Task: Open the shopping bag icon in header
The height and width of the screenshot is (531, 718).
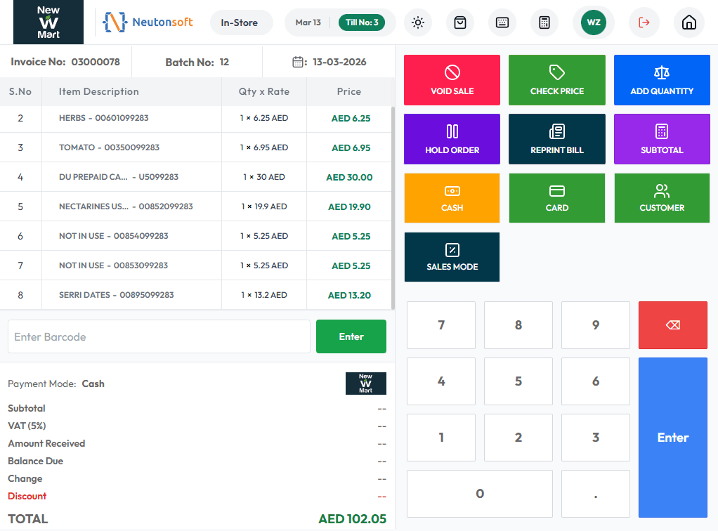Action: (459, 22)
